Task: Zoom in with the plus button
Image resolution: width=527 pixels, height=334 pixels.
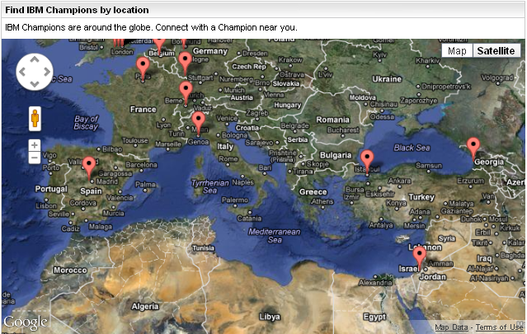Action: click(35, 145)
